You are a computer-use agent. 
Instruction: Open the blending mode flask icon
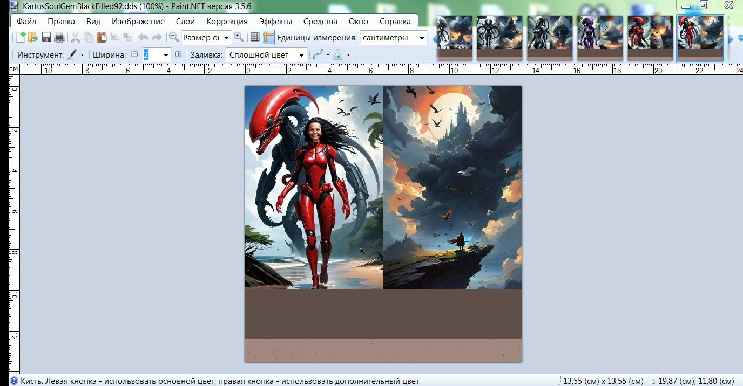pos(338,54)
